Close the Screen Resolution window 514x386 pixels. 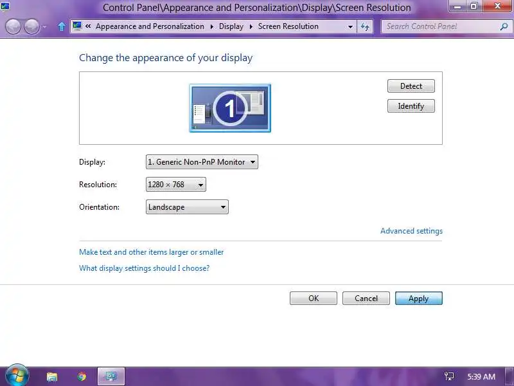tap(497, 6)
